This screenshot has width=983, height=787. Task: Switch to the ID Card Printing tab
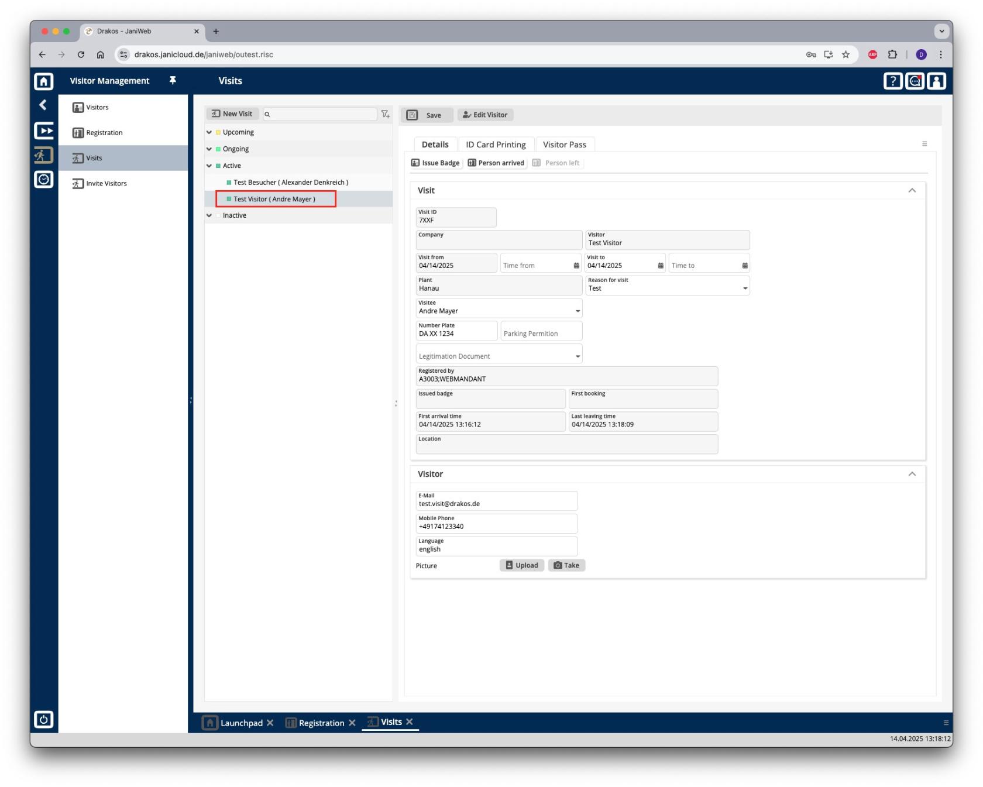[496, 145]
